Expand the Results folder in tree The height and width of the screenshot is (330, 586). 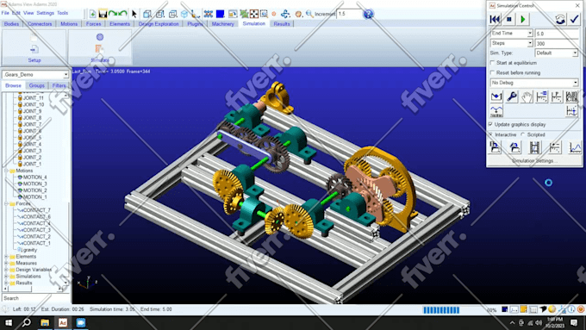6,283
